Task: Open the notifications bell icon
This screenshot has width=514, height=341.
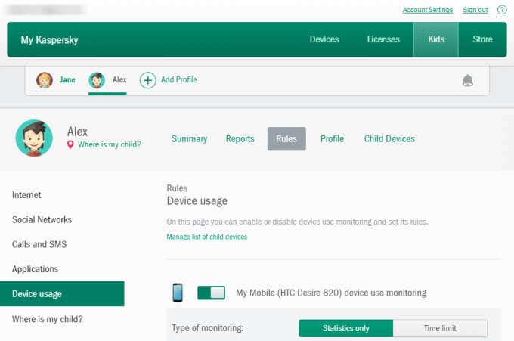Action: click(x=468, y=80)
